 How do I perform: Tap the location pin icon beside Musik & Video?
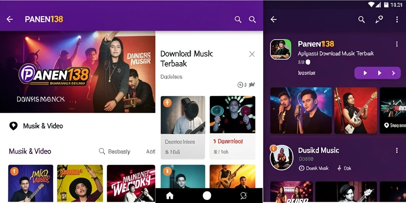(13, 126)
